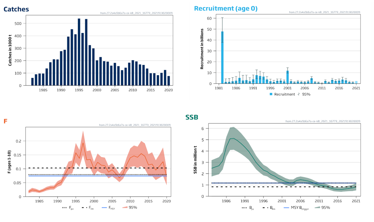
Task: Click the "Recruitment" legend label
Action: [x=284, y=94]
